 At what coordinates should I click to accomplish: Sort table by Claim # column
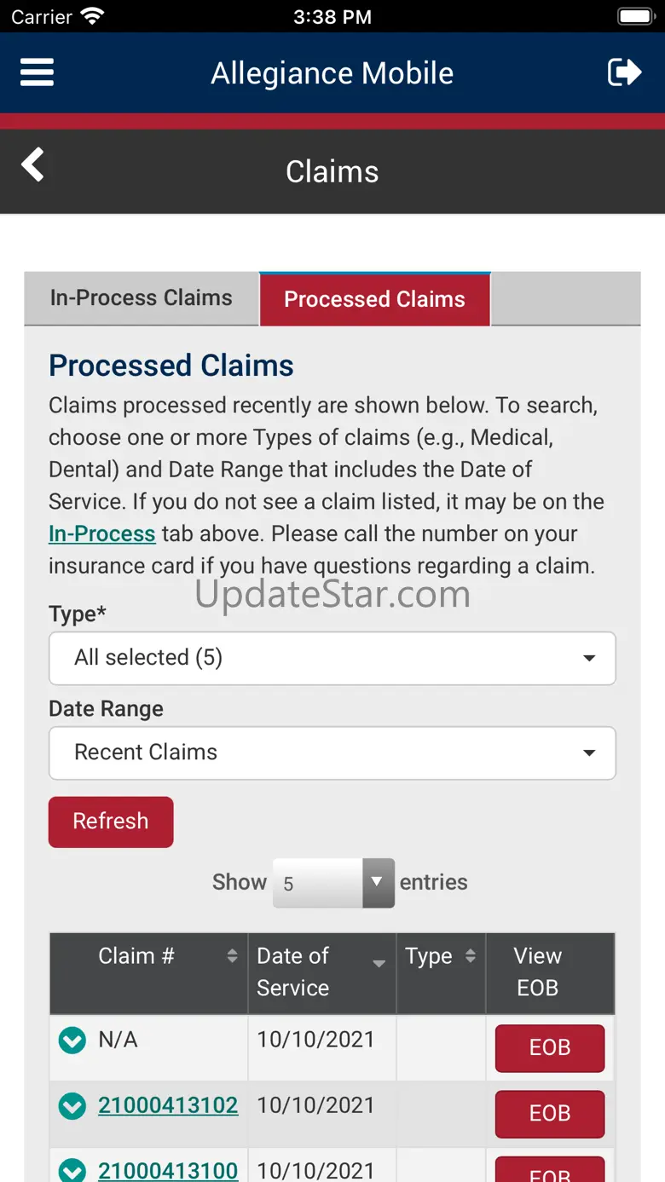click(148, 956)
